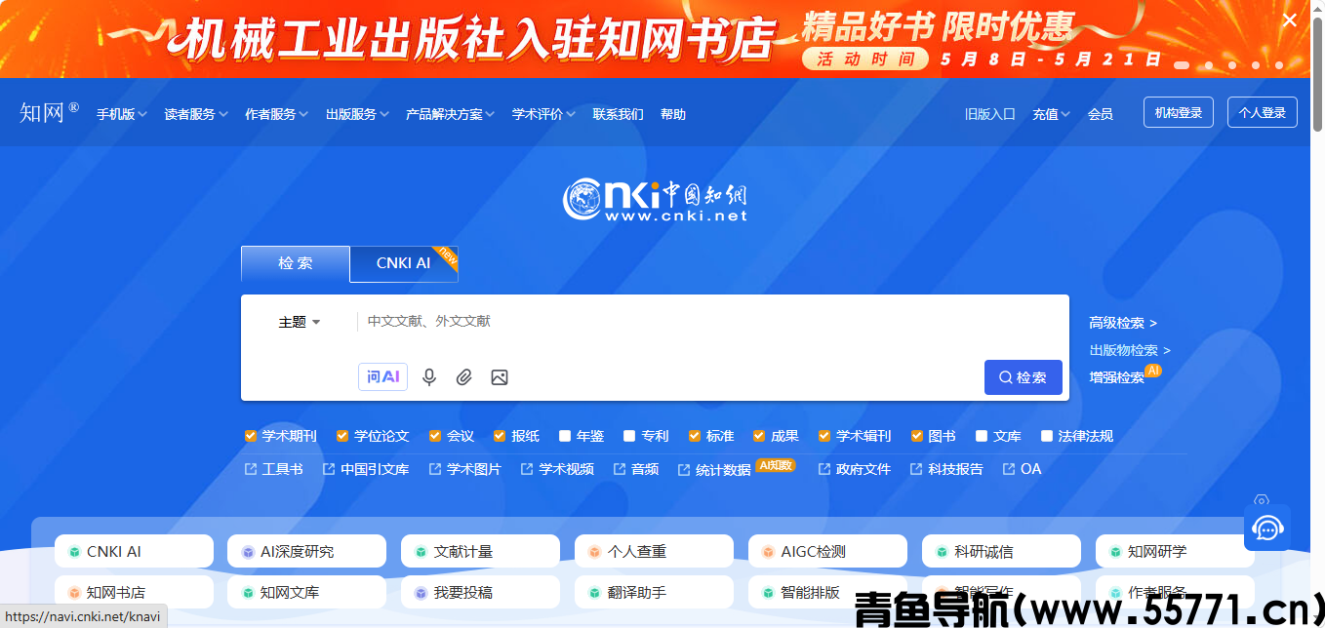Open the 政府文件 external link

pos(855,469)
